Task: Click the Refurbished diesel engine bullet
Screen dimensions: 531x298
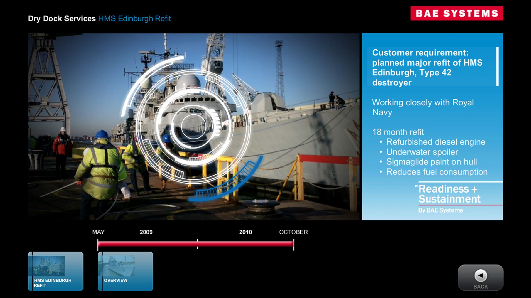Action: [436, 142]
